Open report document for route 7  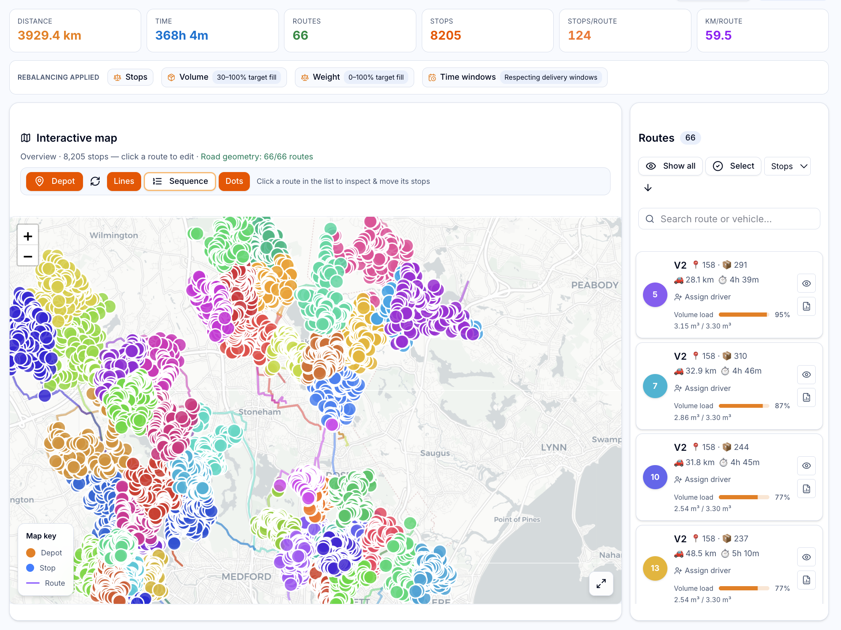click(x=806, y=397)
